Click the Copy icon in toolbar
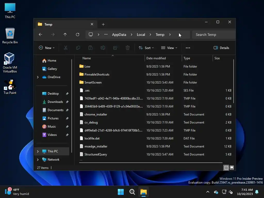This screenshot has width=264, height=198. click(78, 48)
